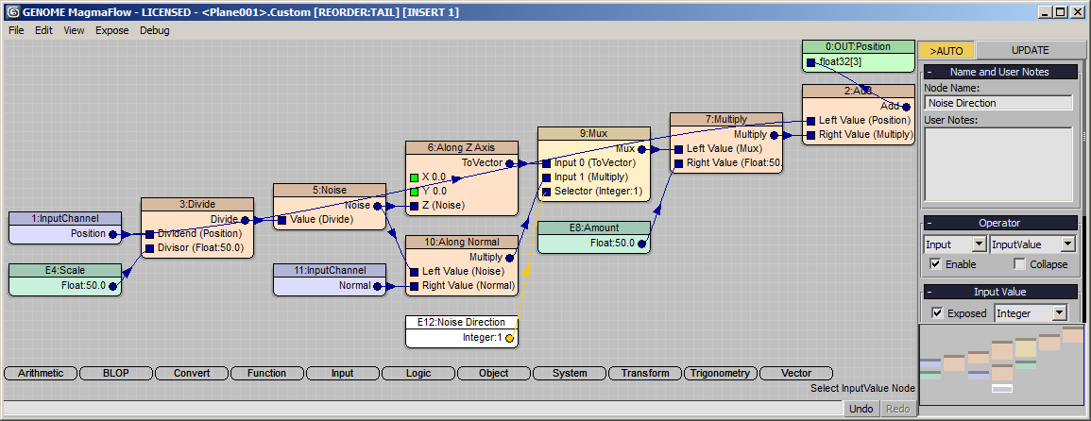
Task: Click the float32[3] input socket on OUT:Position
Action: [810, 62]
